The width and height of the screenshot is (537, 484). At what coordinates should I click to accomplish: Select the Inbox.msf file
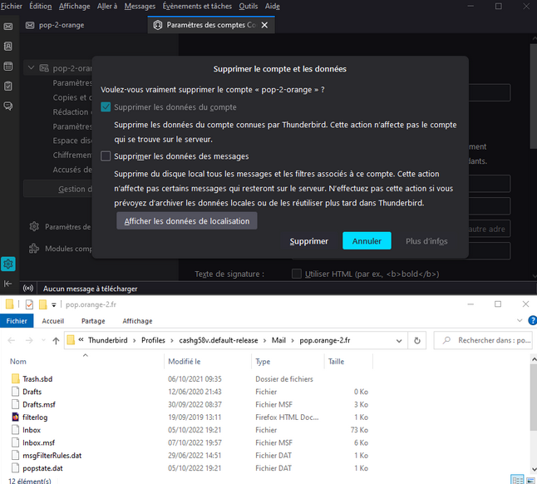[38, 442]
